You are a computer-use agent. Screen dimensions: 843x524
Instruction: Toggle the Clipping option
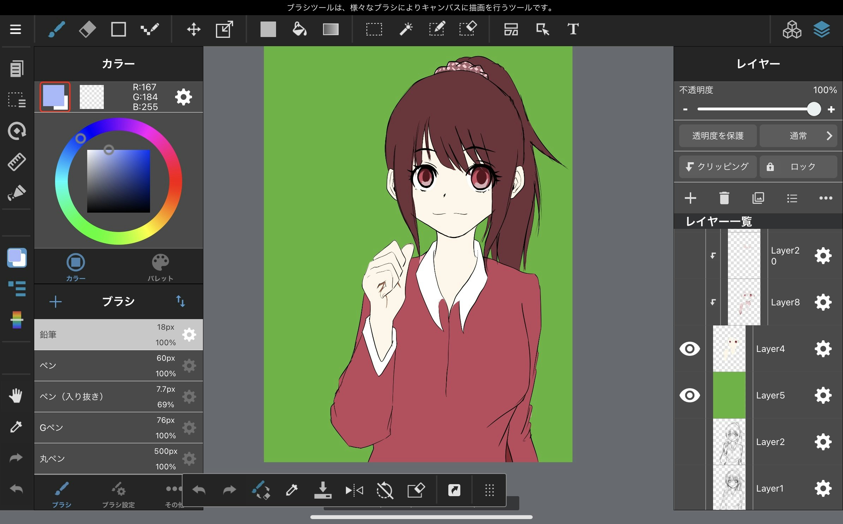717,167
